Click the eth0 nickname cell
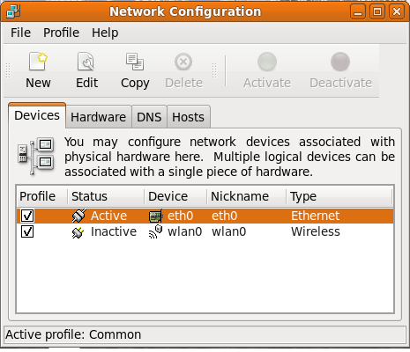 click(x=224, y=216)
